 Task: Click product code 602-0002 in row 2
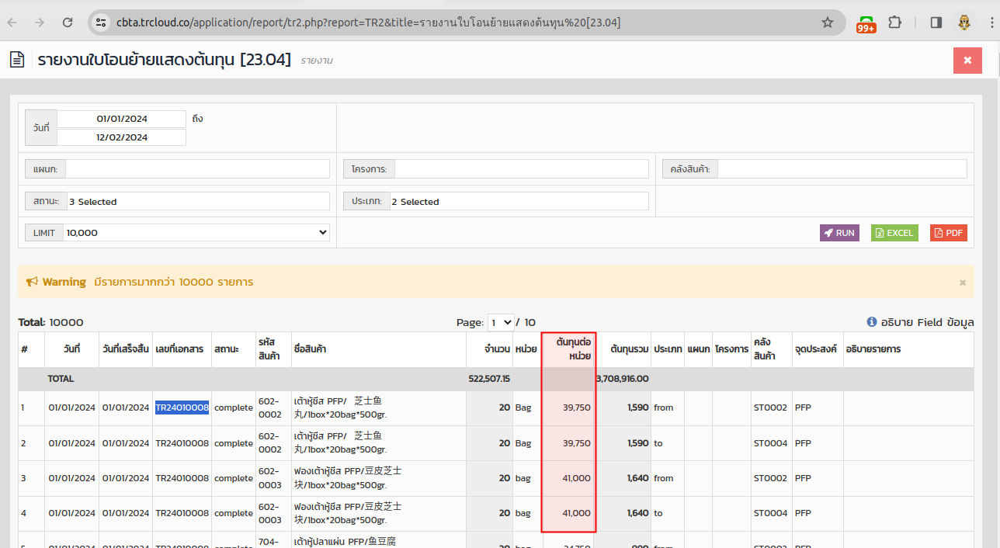pos(271,443)
